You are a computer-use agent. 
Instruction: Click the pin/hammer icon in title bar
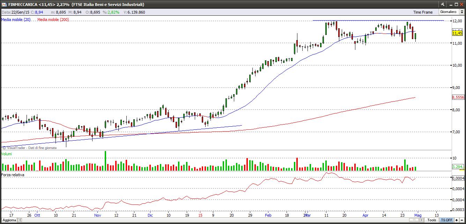coord(443,4)
